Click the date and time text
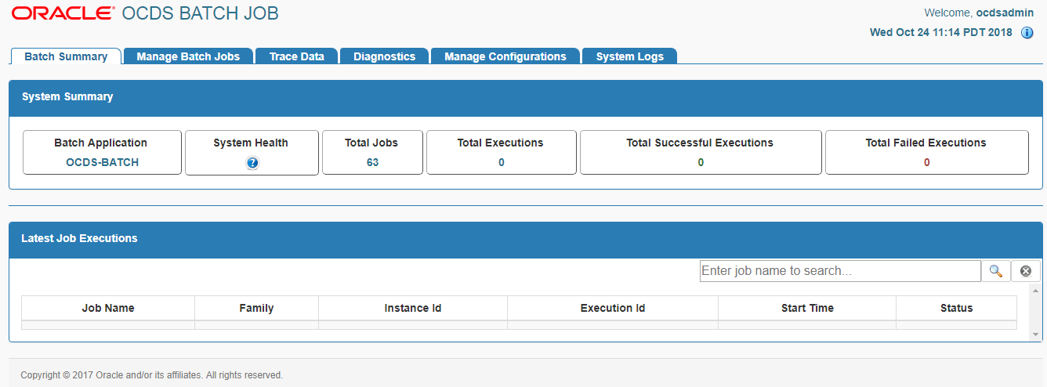1047x387 pixels. (941, 33)
